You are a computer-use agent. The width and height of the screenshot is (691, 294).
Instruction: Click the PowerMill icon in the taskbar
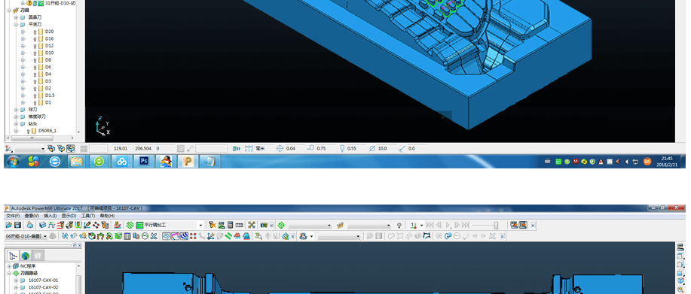pyautogui.click(x=188, y=161)
